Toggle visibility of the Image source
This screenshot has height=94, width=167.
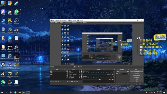click(79, 71)
